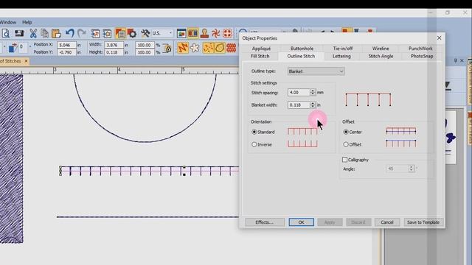Toggle the needle points display icon
Viewport: 472px width, 265px height.
tap(208, 48)
